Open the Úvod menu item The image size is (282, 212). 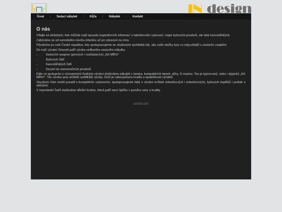pos(40,17)
